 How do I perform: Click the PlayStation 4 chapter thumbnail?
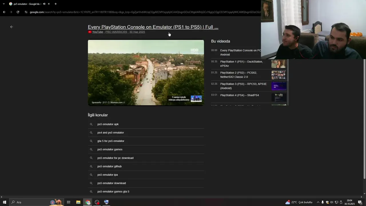coord(279,97)
